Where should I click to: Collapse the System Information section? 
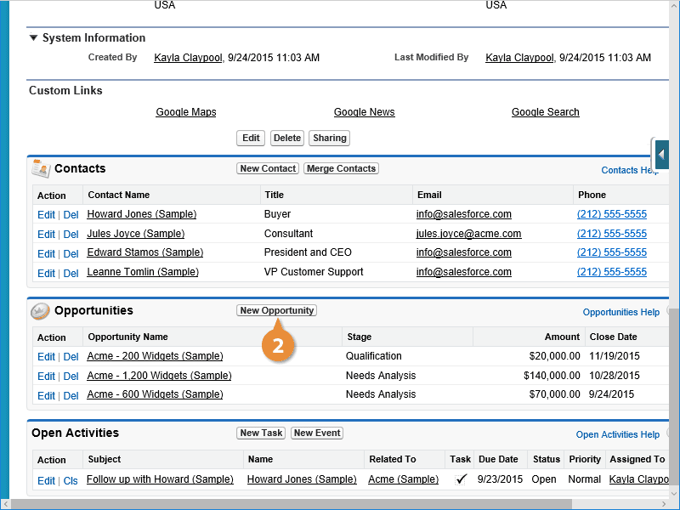click(x=33, y=37)
